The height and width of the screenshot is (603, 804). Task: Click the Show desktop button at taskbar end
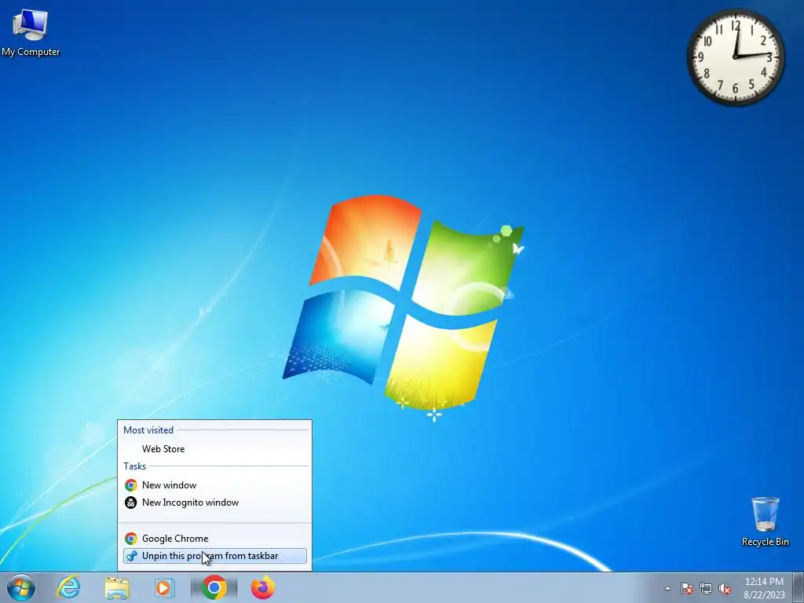click(x=799, y=587)
